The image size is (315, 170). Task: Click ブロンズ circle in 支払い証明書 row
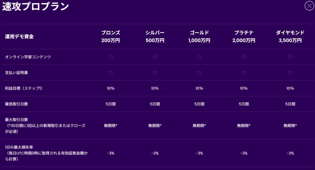(x=111, y=73)
